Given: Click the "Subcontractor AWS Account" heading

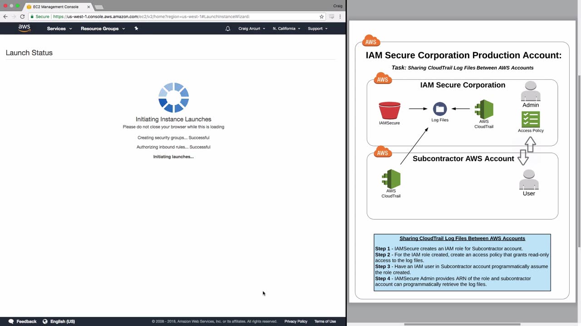Looking at the screenshot, I should (x=463, y=158).
